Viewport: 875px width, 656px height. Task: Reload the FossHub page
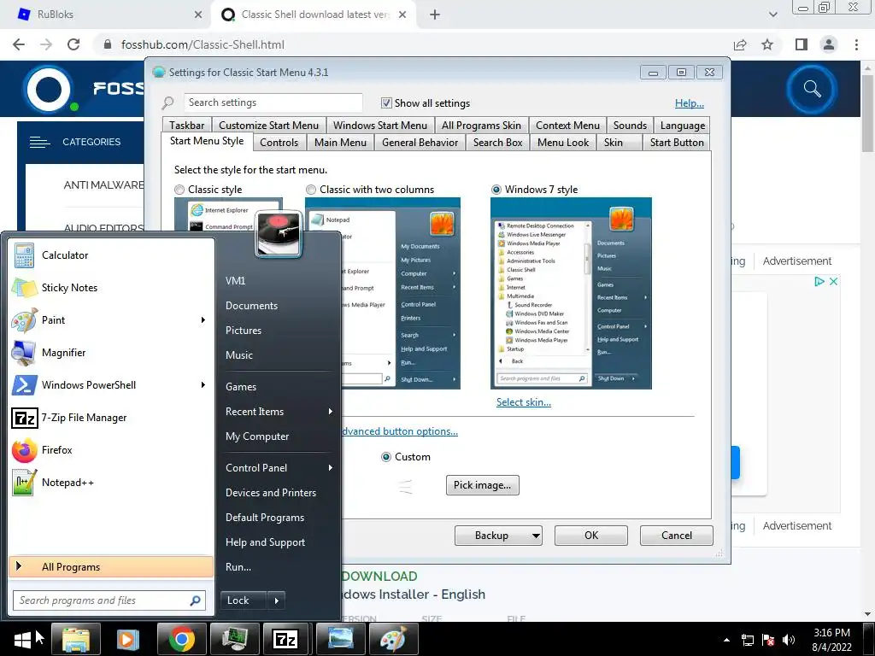(x=73, y=44)
